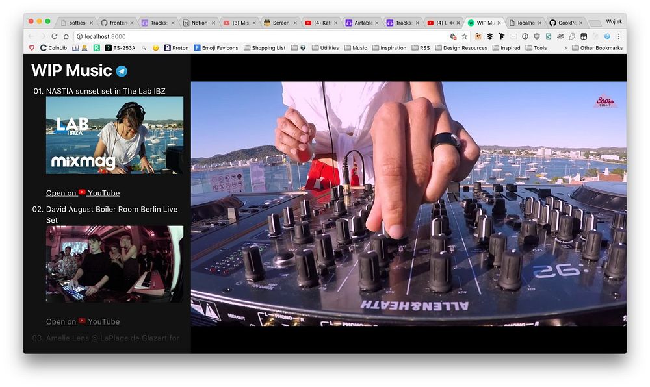Click the Buffer stacked-layers extension icon

pos(489,36)
